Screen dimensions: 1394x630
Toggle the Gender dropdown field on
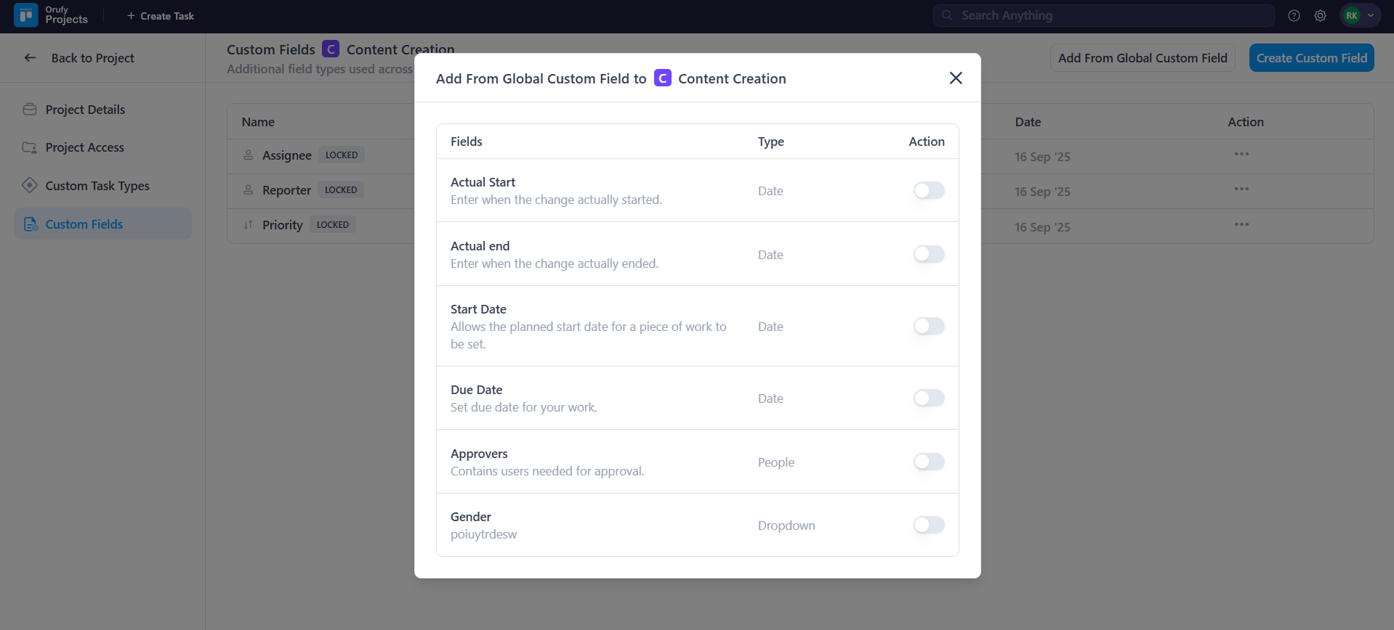click(x=929, y=525)
